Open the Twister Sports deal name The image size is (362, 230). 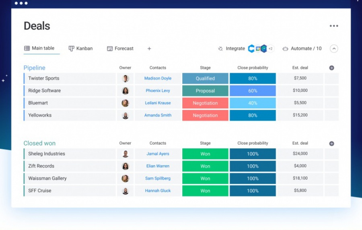point(43,78)
